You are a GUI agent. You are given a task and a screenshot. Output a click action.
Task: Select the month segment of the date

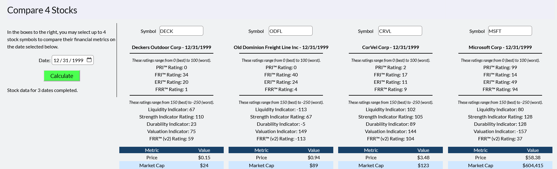tap(56, 60)
